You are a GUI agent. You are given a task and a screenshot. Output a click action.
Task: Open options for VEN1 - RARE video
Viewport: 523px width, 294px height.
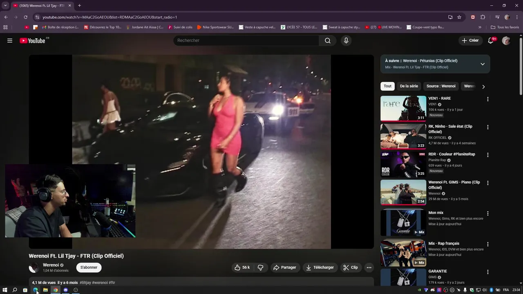pos(487,99)
